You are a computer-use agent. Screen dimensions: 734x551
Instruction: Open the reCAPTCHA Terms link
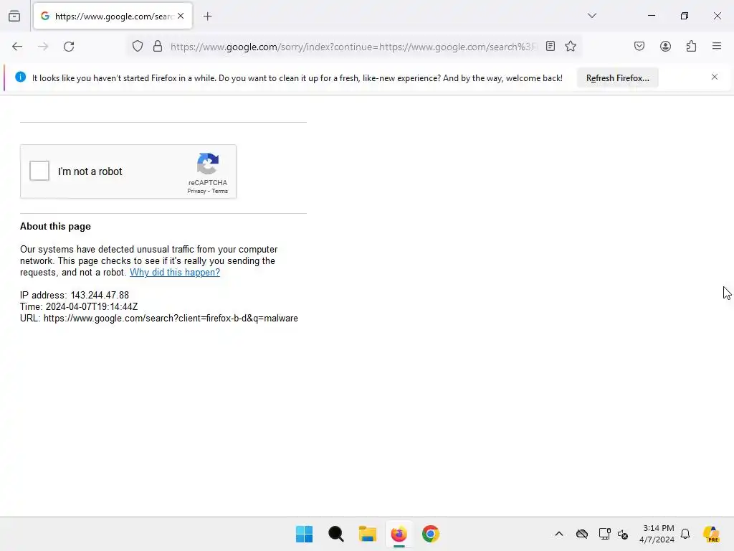(x=220, y=191)
